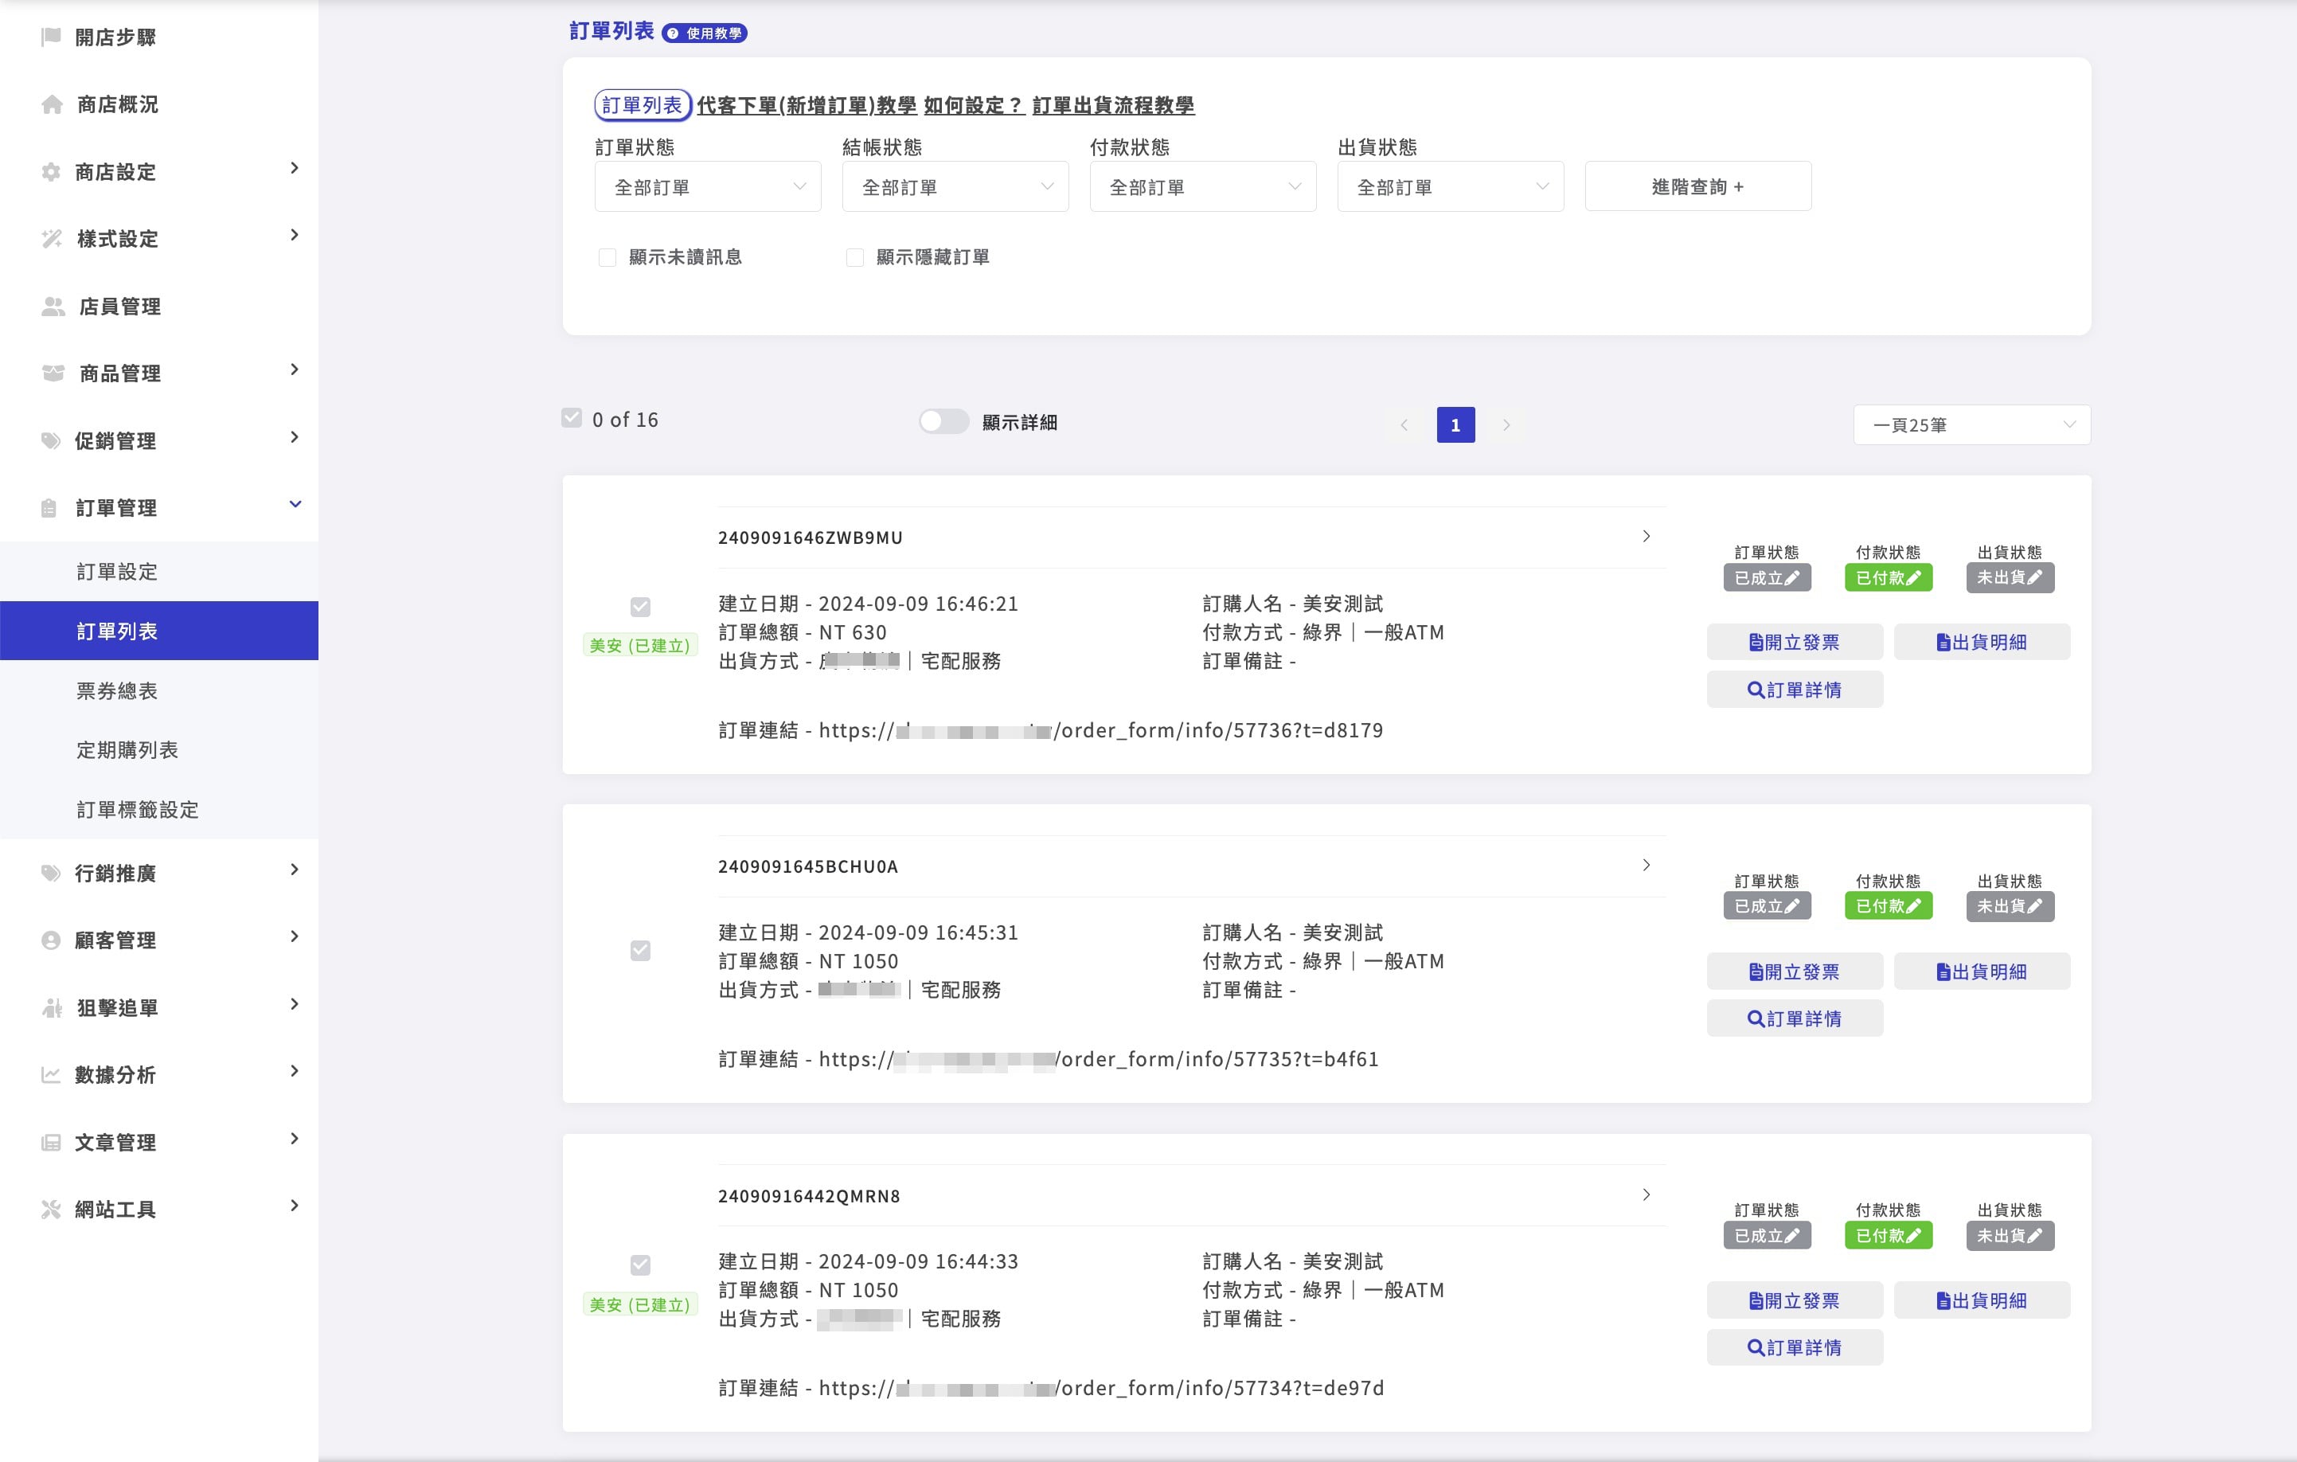Click 出貨明細 for order 2409091645BCHU0A

point(1981,971)
